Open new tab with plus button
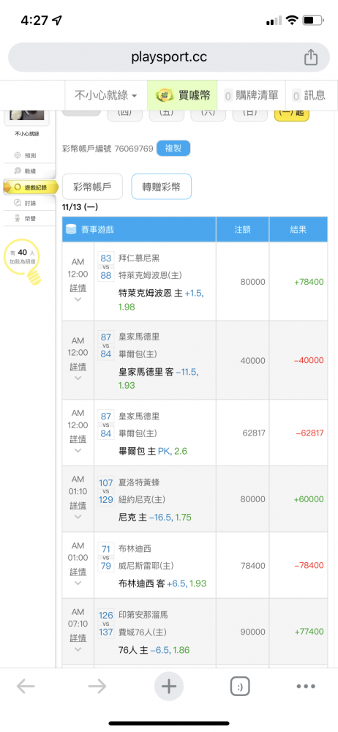This screenshot has width=338, height=732. [168, 687]
